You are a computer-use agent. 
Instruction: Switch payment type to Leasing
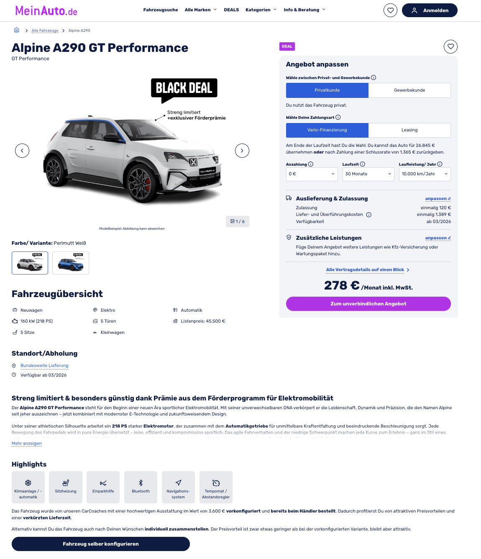pyautogui.click(x=409, y=130)
